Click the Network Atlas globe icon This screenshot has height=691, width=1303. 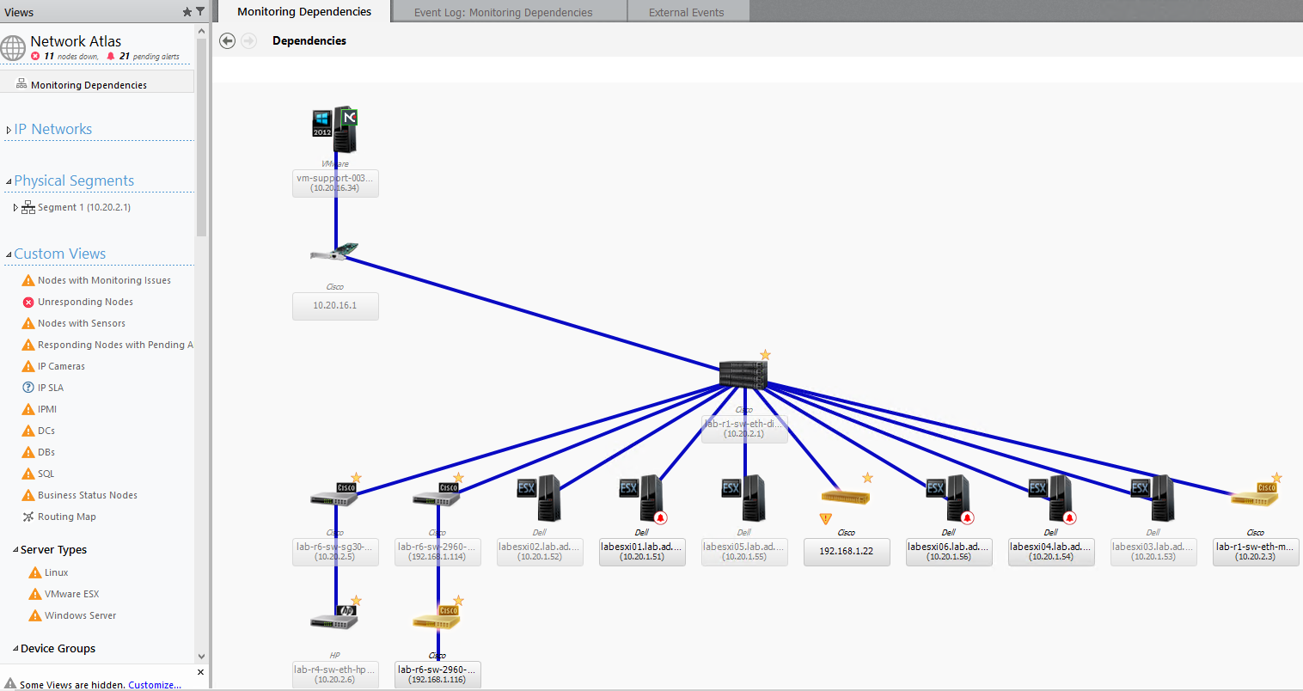13,48
